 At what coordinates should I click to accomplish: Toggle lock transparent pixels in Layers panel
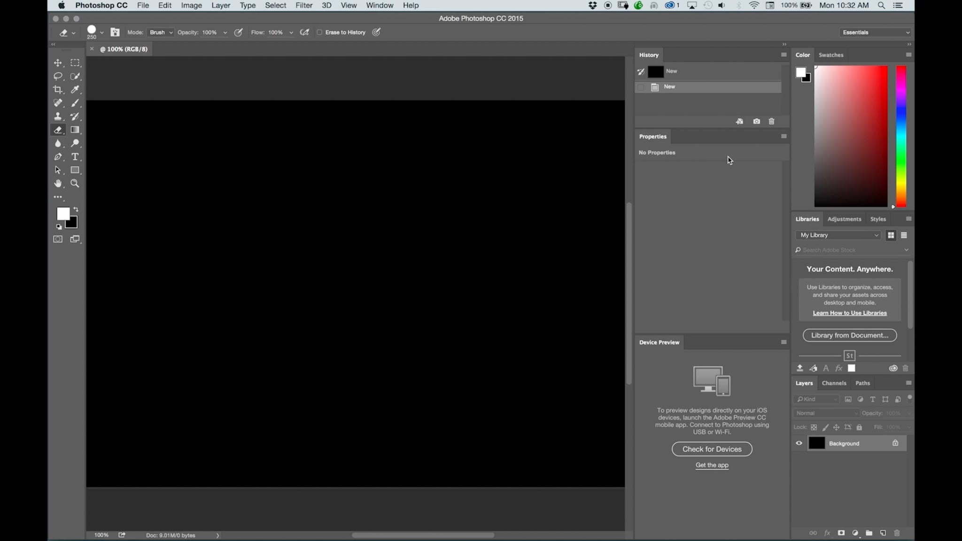tap(814, 427)
